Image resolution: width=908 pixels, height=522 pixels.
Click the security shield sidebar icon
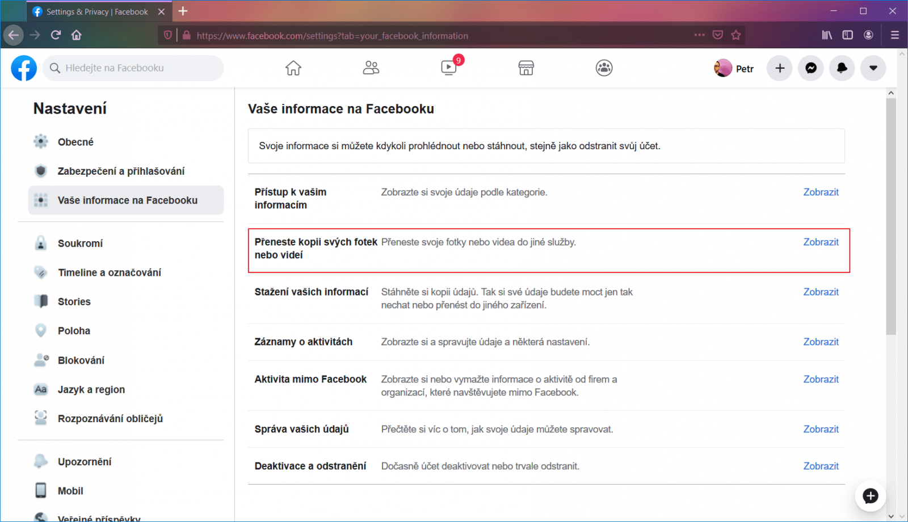coord(41,171)
